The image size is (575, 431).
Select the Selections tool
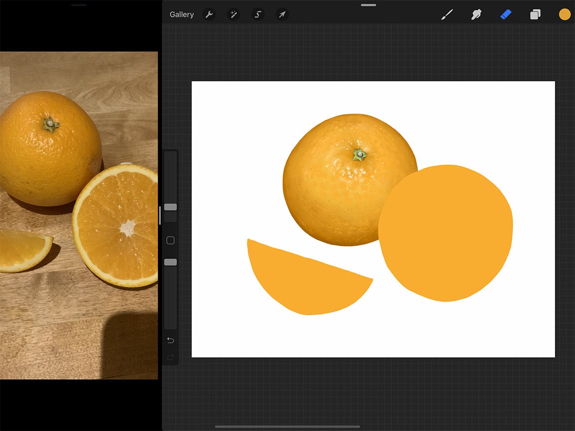(x=258, y=14)
